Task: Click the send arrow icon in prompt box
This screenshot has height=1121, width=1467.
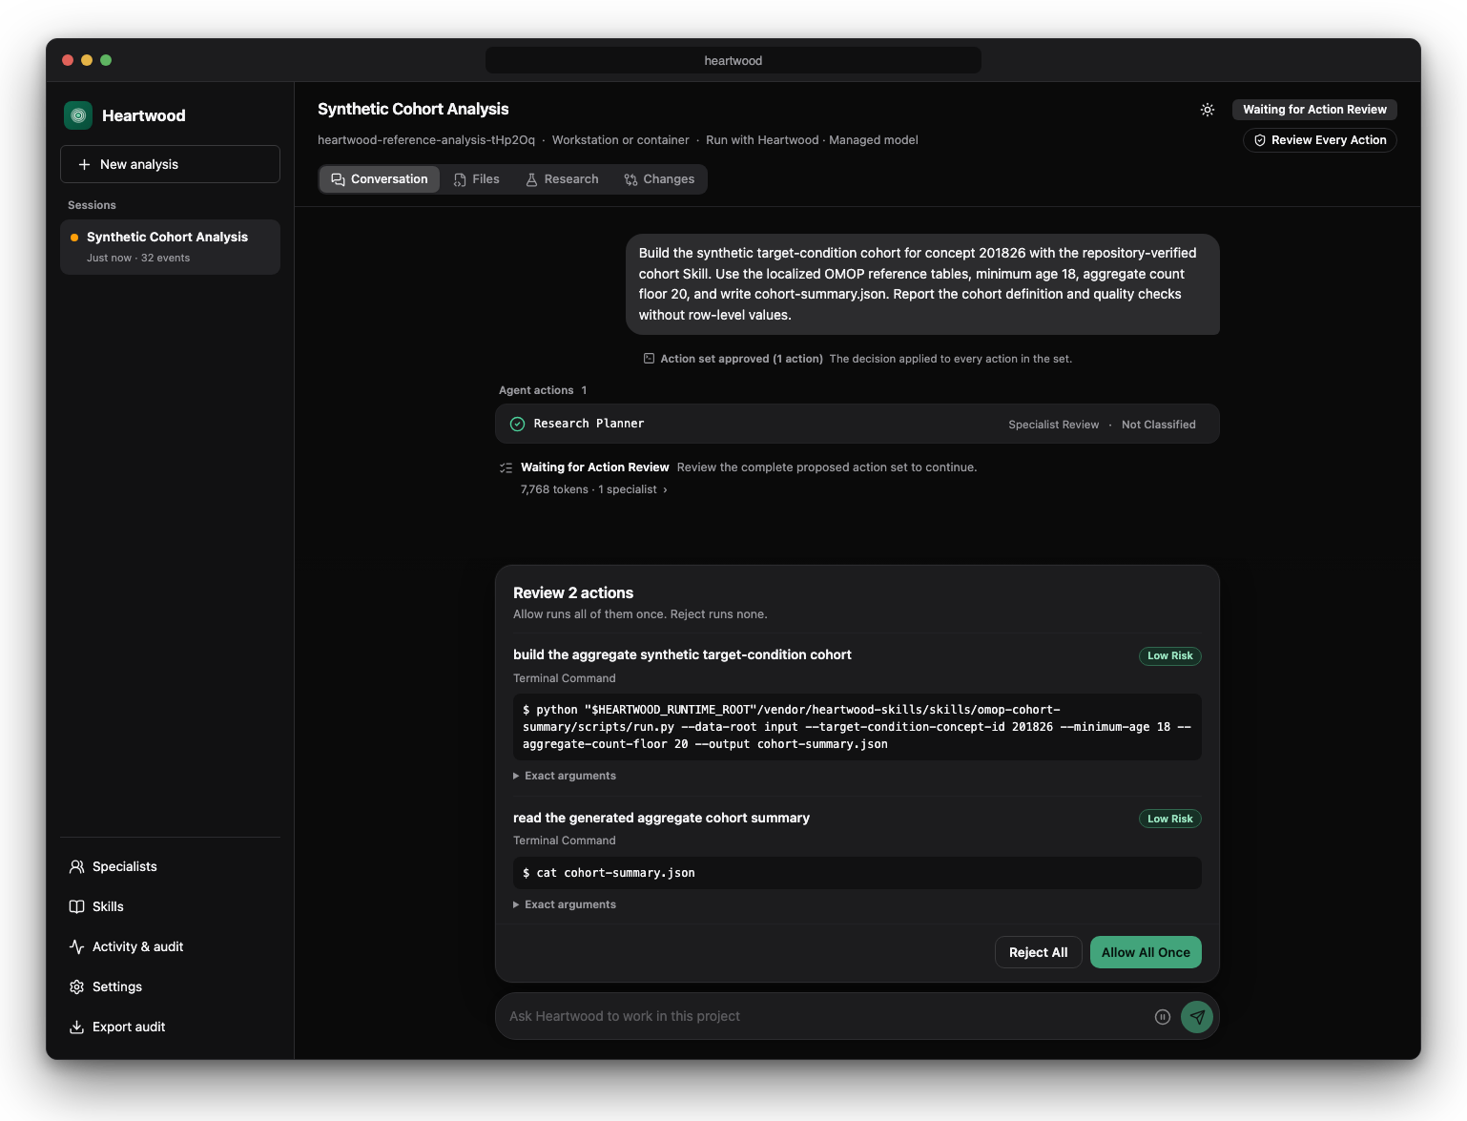Action: click(x=1197, y=1017)
